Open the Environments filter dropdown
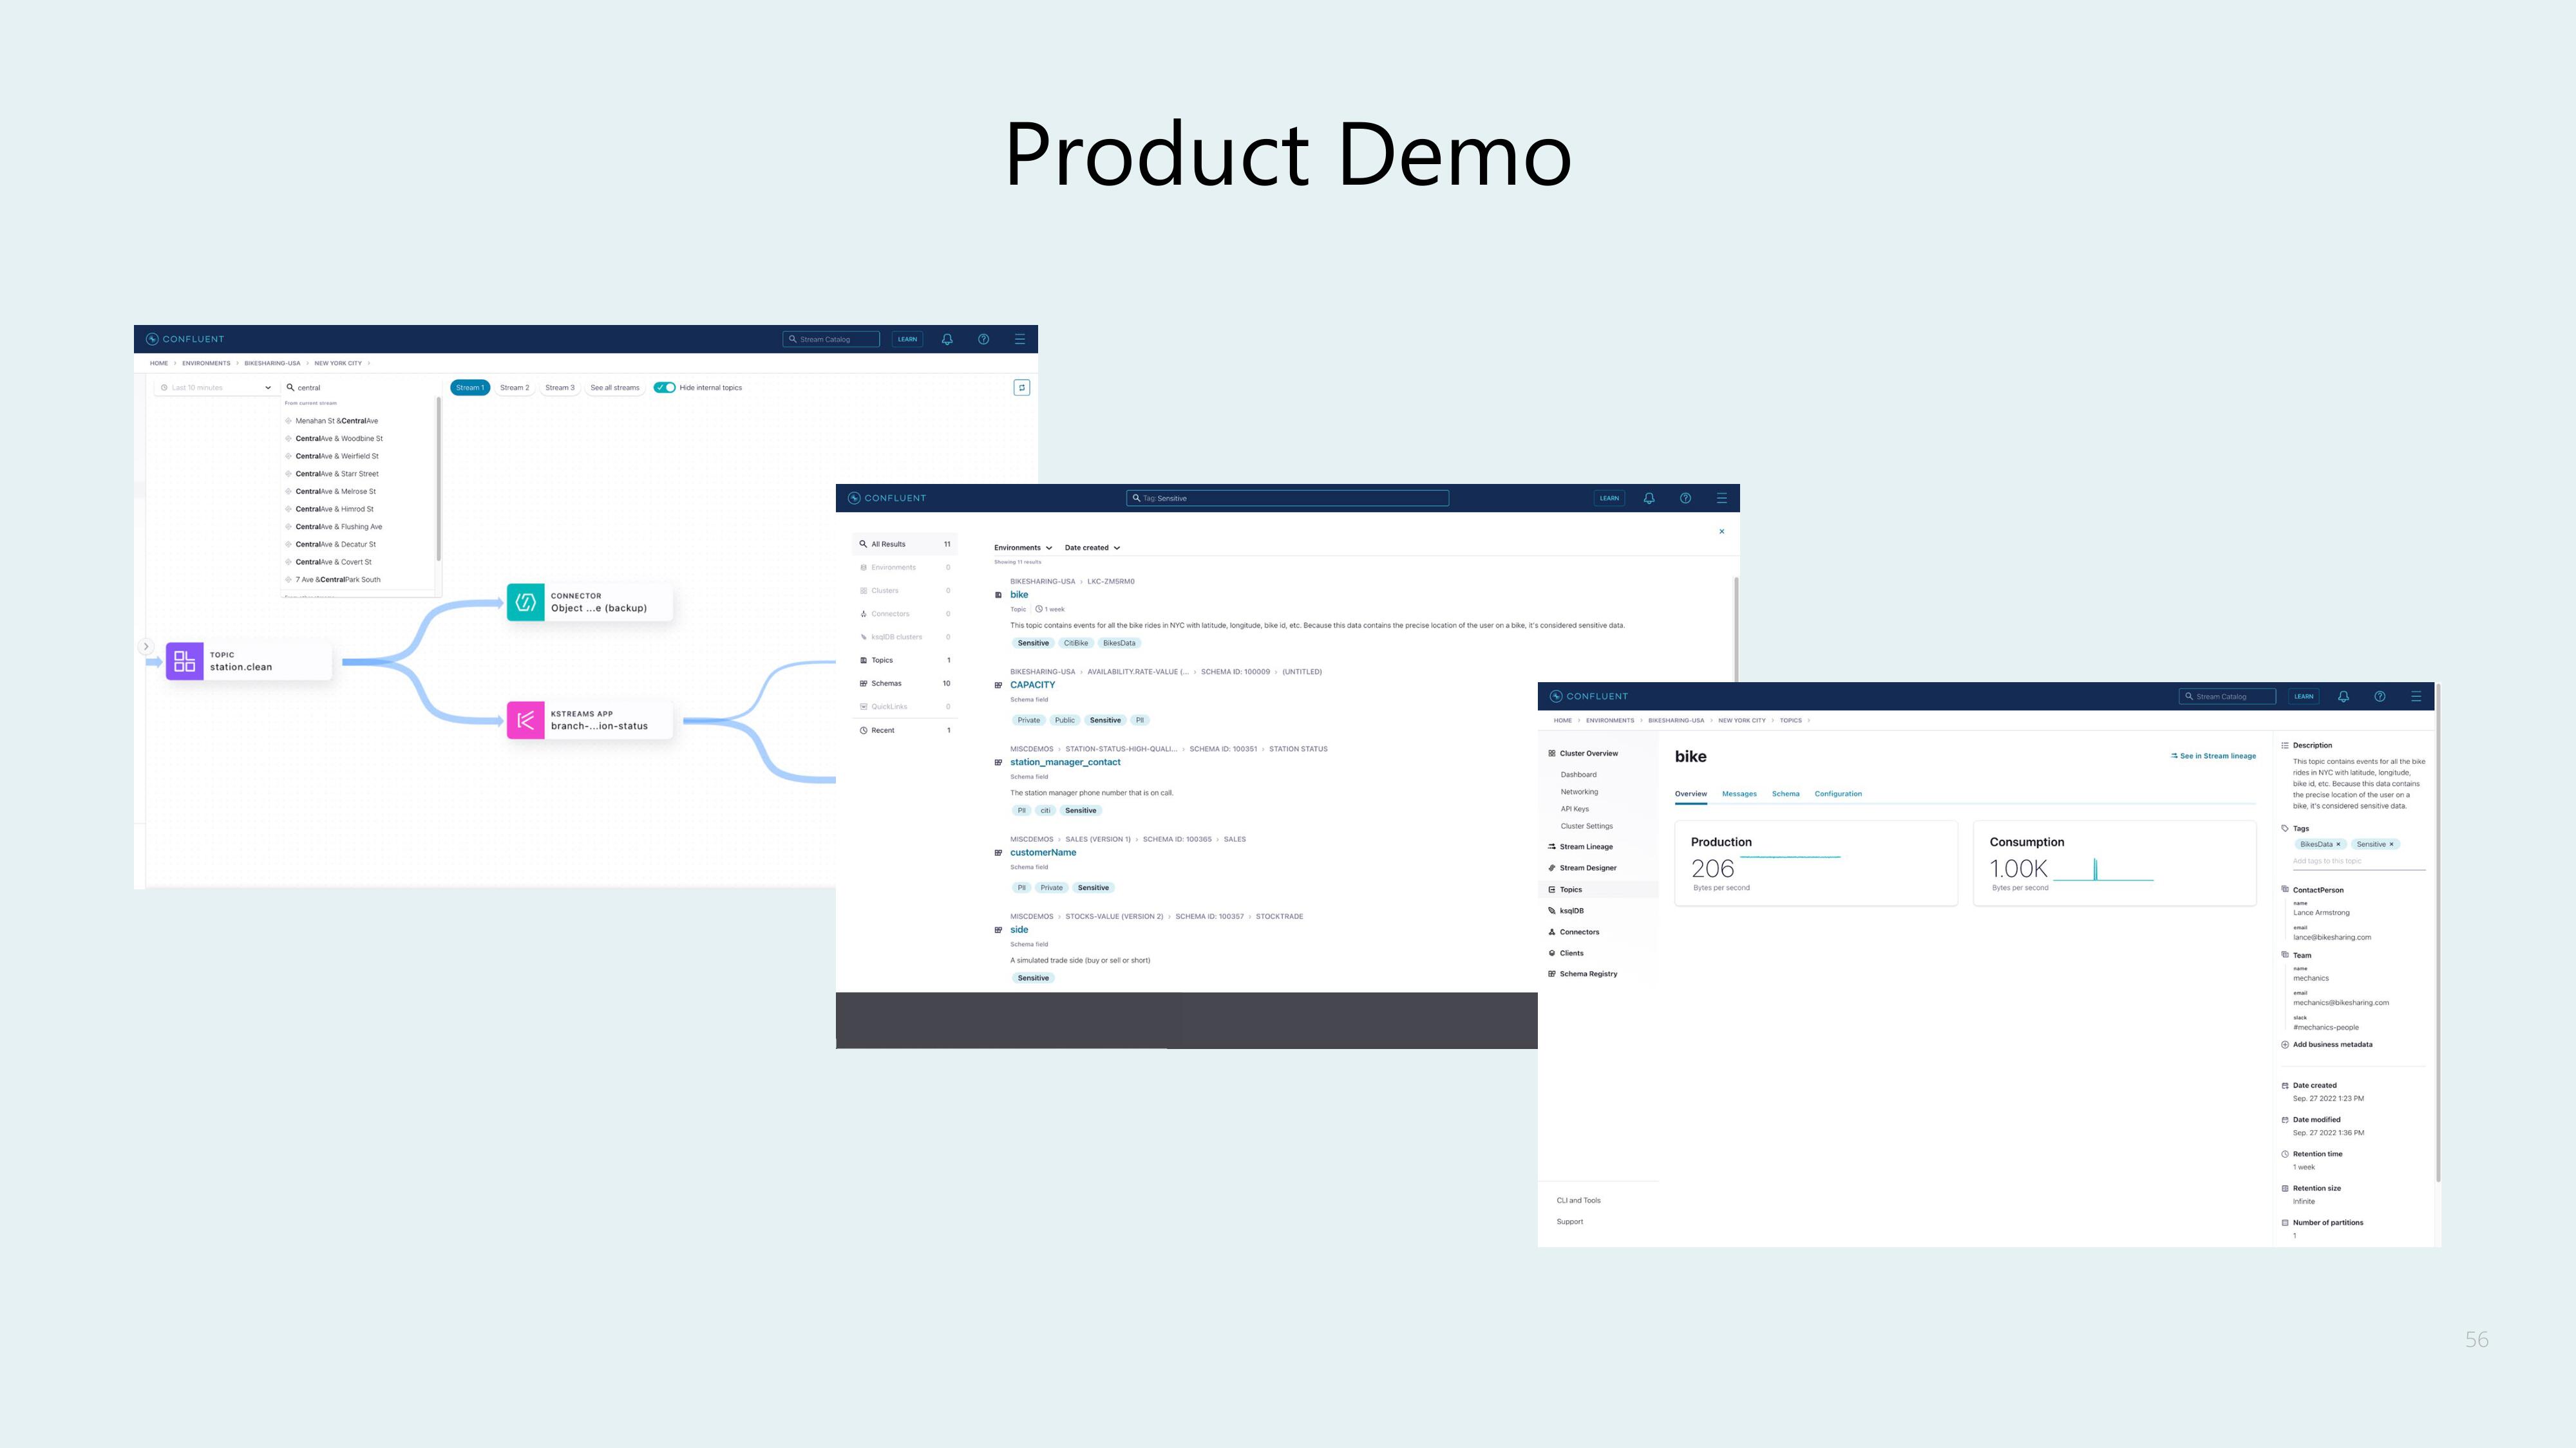 (x=1023, y=548)
